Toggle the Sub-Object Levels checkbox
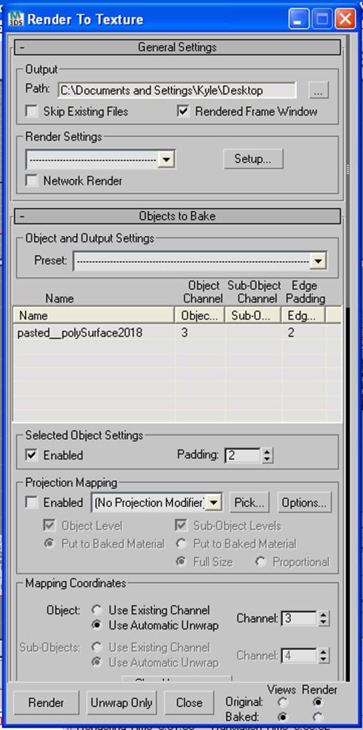 pos(180,526)
